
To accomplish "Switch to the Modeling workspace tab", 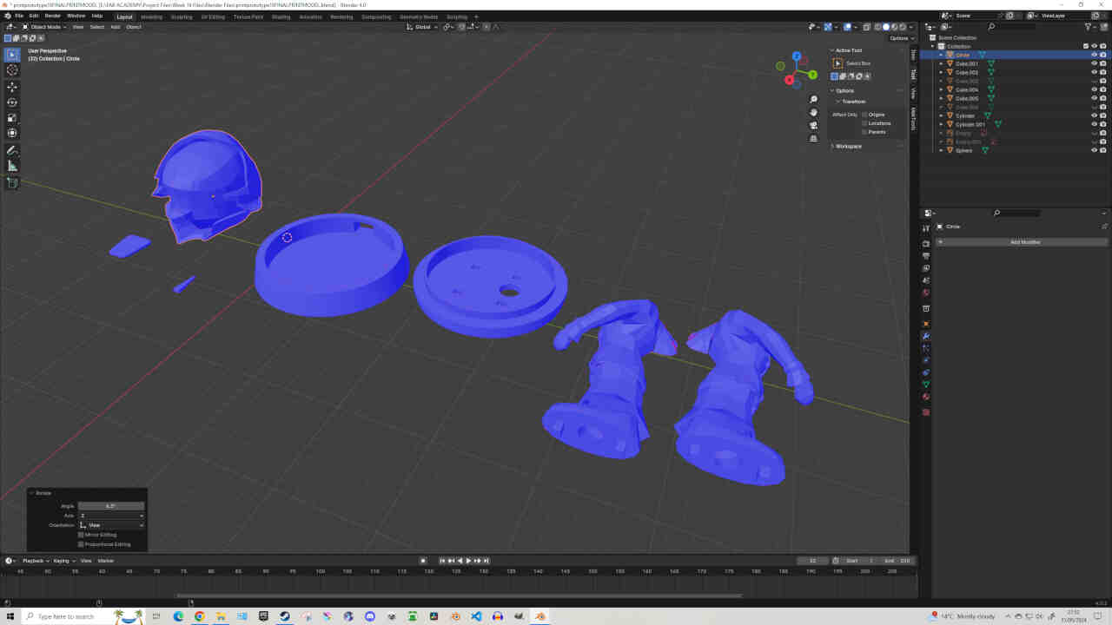I will (151, 16).
